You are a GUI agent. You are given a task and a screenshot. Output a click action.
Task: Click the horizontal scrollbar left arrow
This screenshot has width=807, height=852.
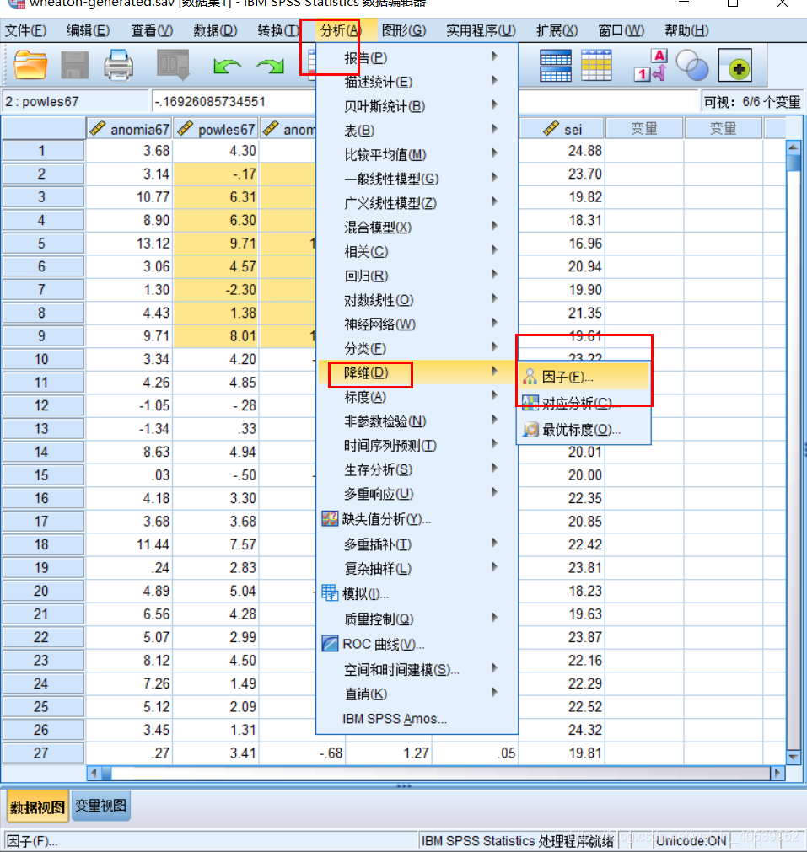tap(94, 773)
